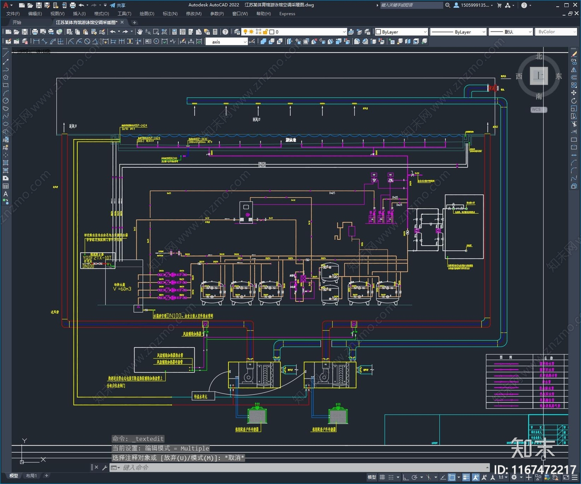Switch to the 开始 start tab
Viewport: 581px width, 484px height.
pyautogui.click(x=17, y=23)
